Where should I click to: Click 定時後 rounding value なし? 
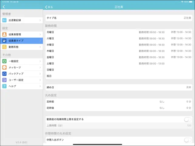[x=162, y=108]
